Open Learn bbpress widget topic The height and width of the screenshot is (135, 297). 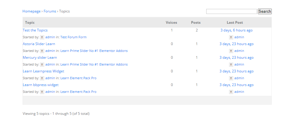pyautogui.click(x=41, y=85)
